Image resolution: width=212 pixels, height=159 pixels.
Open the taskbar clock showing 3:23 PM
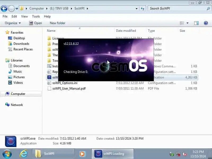tap(198, 154)
